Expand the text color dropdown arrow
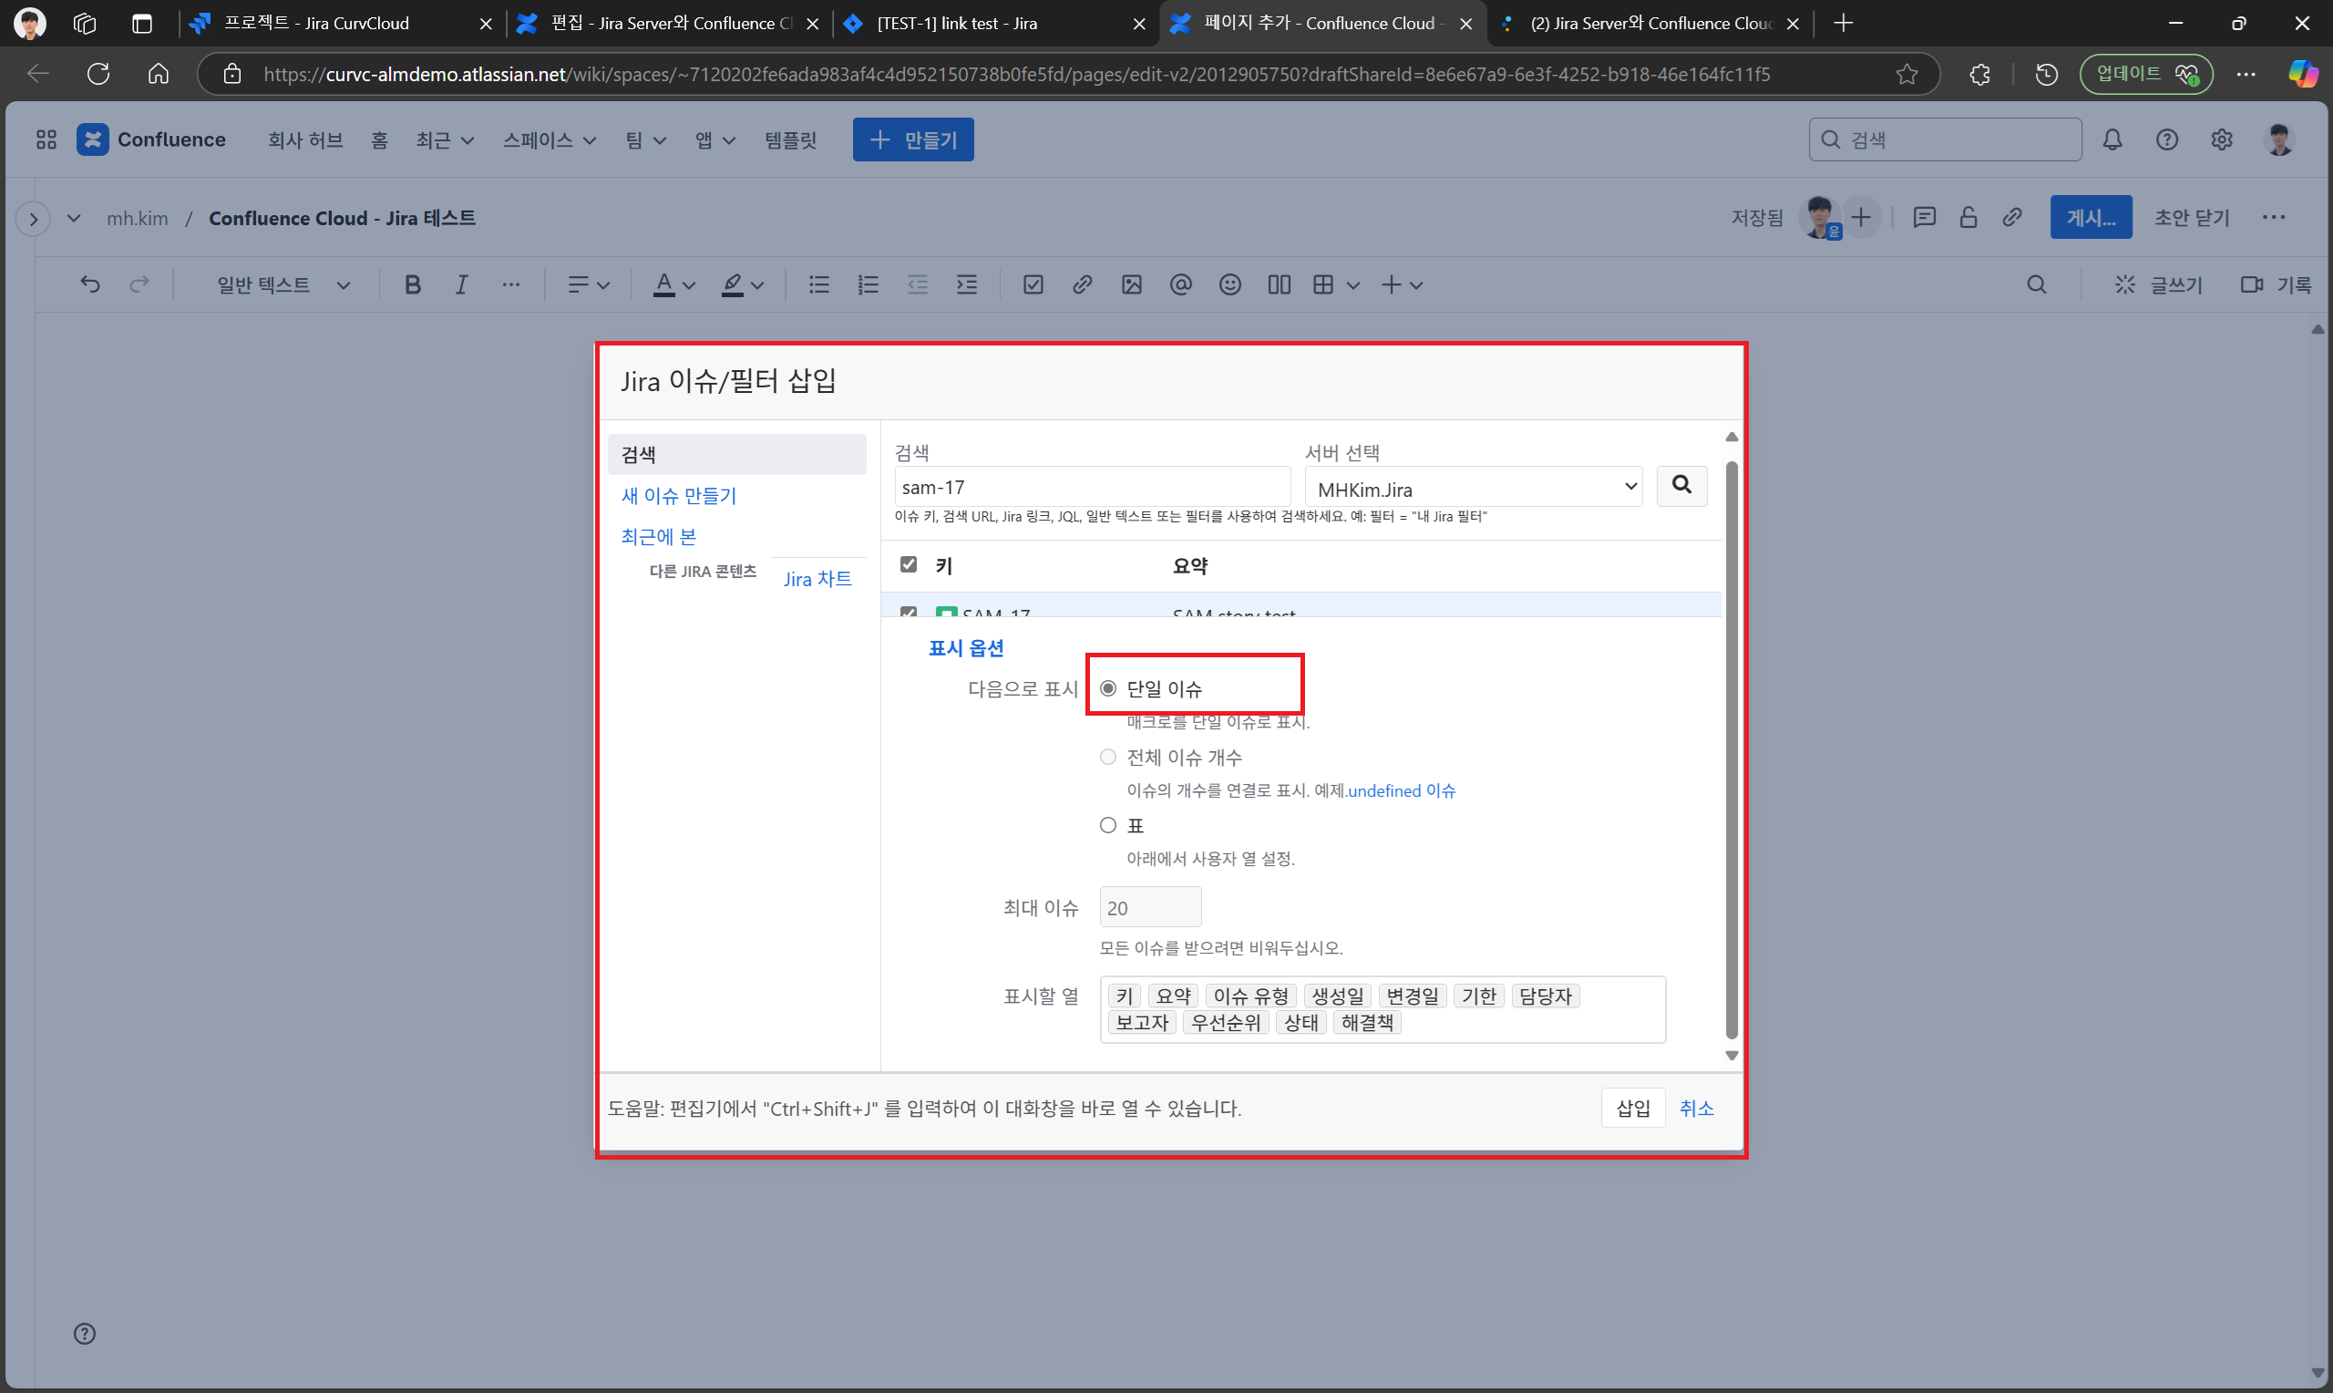 689,285
